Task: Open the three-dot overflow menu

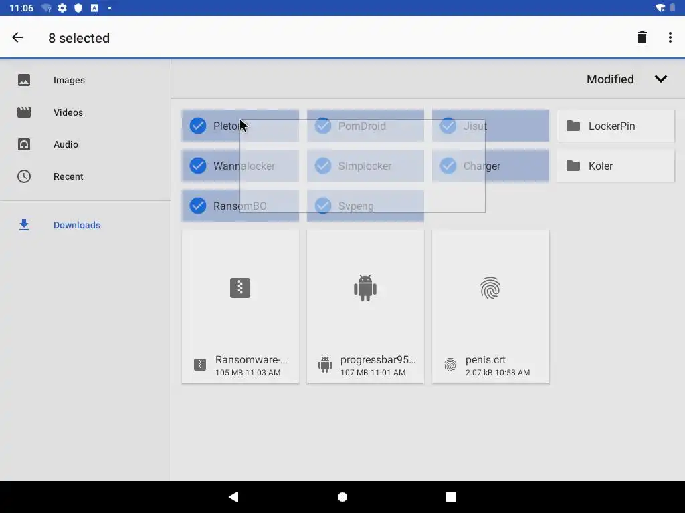Action: (670, 38)
